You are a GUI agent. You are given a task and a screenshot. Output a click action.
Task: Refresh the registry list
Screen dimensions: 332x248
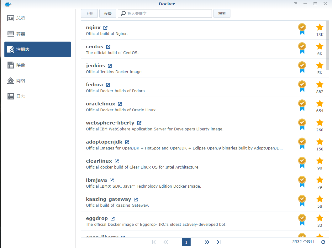pyautogui.click(x=323, y=242)
